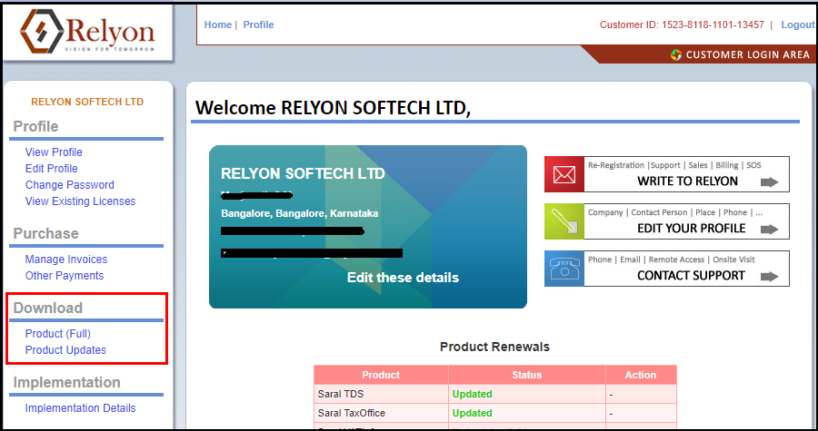This screenshot has width=818, height=431.
Task: Go to View Existing Licenses
Action: pyautogui.click(x=80, y=201)
